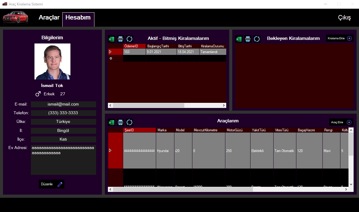Refresh the Aktif - Bitmiş Kiralamalarım list
Image resolution: width=359 pixels, height=212 pixels.
[129, 39]
